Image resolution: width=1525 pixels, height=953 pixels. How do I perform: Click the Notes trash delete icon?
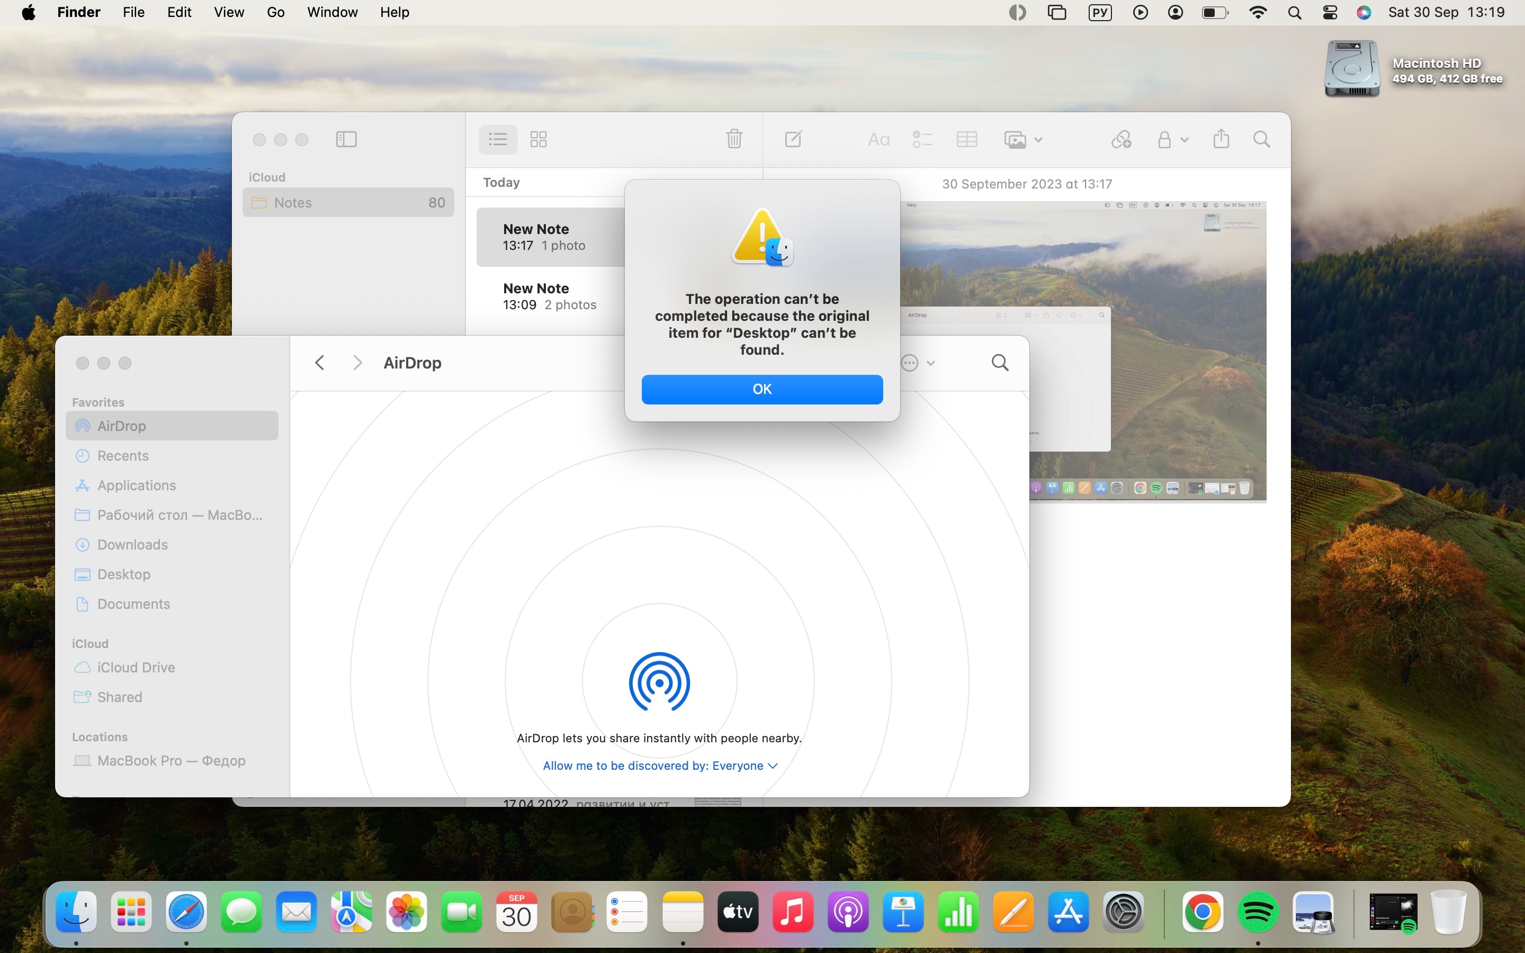[x=733, y=139]
